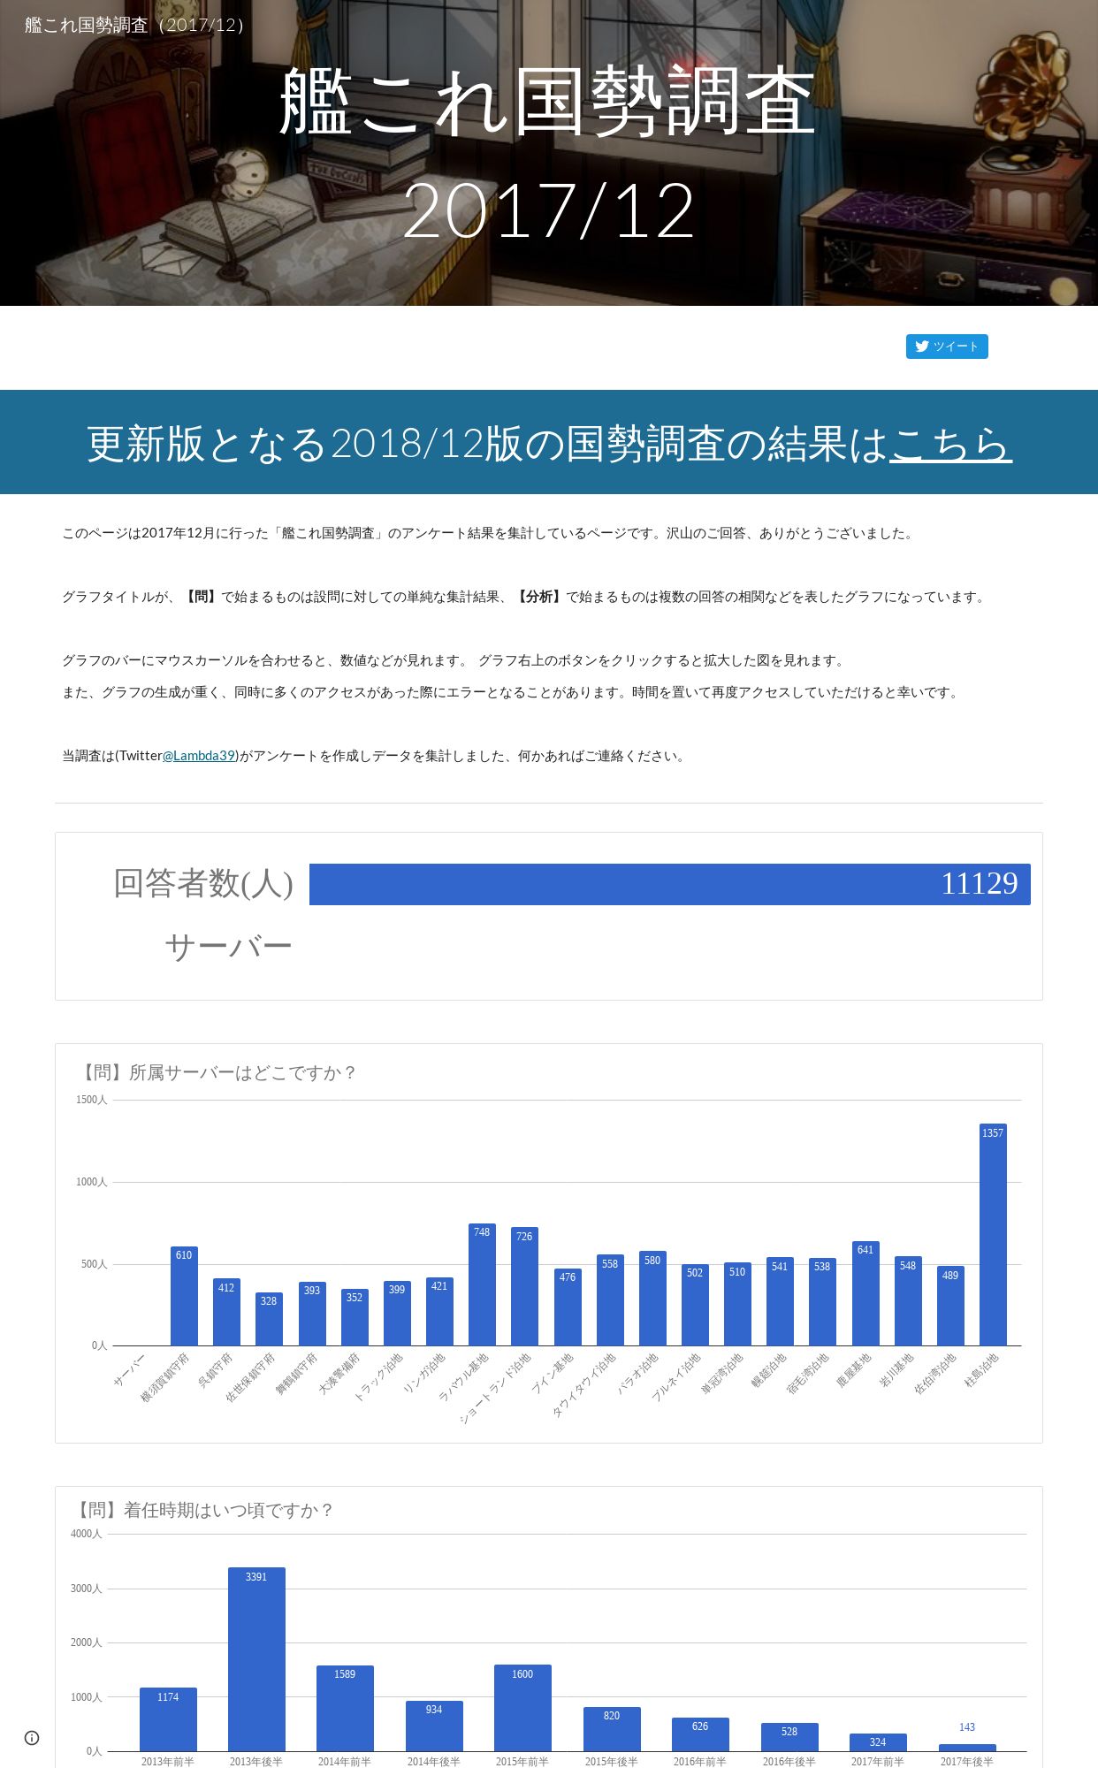Click the 回答者数 bar showing 11129

[x=670, y=884]
